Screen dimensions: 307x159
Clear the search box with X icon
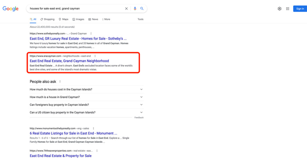click(126, 8)
